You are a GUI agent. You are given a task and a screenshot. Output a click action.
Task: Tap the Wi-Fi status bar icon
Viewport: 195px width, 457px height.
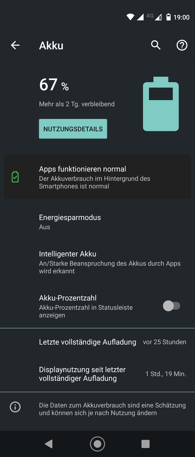pos(130,17)
